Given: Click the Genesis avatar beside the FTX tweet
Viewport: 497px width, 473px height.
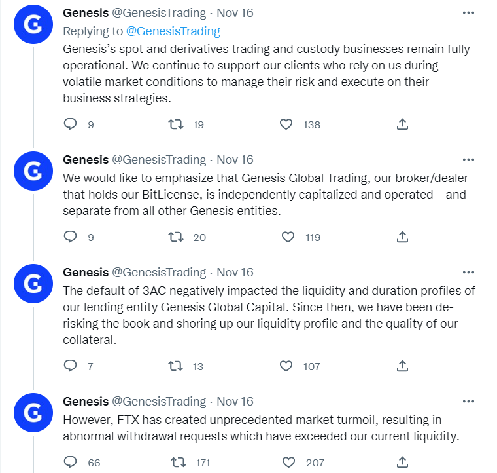Looking at the screenshot, I should 33,414.
